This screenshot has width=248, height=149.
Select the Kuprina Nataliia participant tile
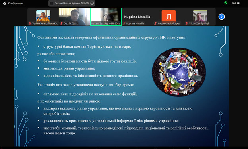click(137, 17)
